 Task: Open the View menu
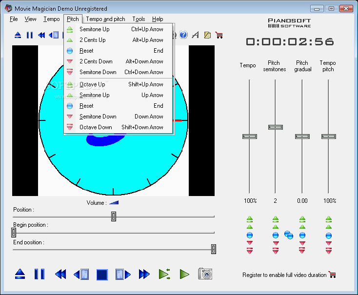click(30, 19)
